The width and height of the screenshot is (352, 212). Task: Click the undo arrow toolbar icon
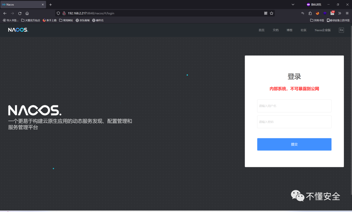[x=302, y=13]
